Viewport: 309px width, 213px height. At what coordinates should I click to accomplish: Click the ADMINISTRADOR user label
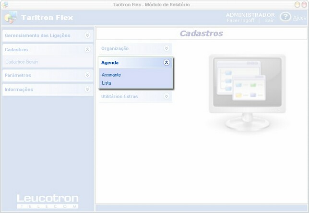tap(250, 15)
